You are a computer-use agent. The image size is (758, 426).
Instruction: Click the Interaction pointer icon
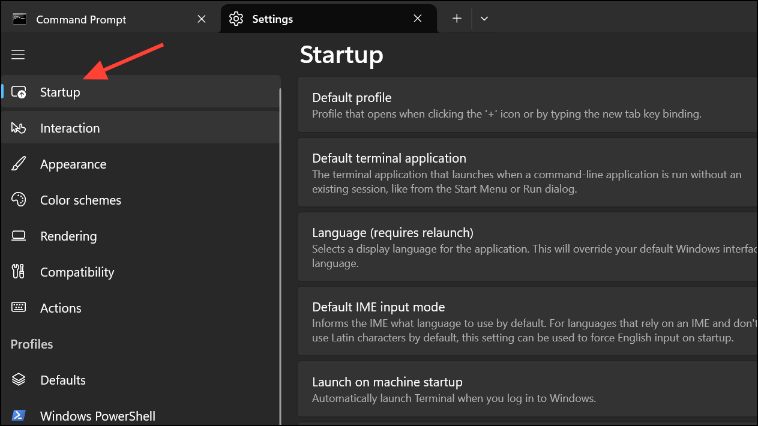19,128
